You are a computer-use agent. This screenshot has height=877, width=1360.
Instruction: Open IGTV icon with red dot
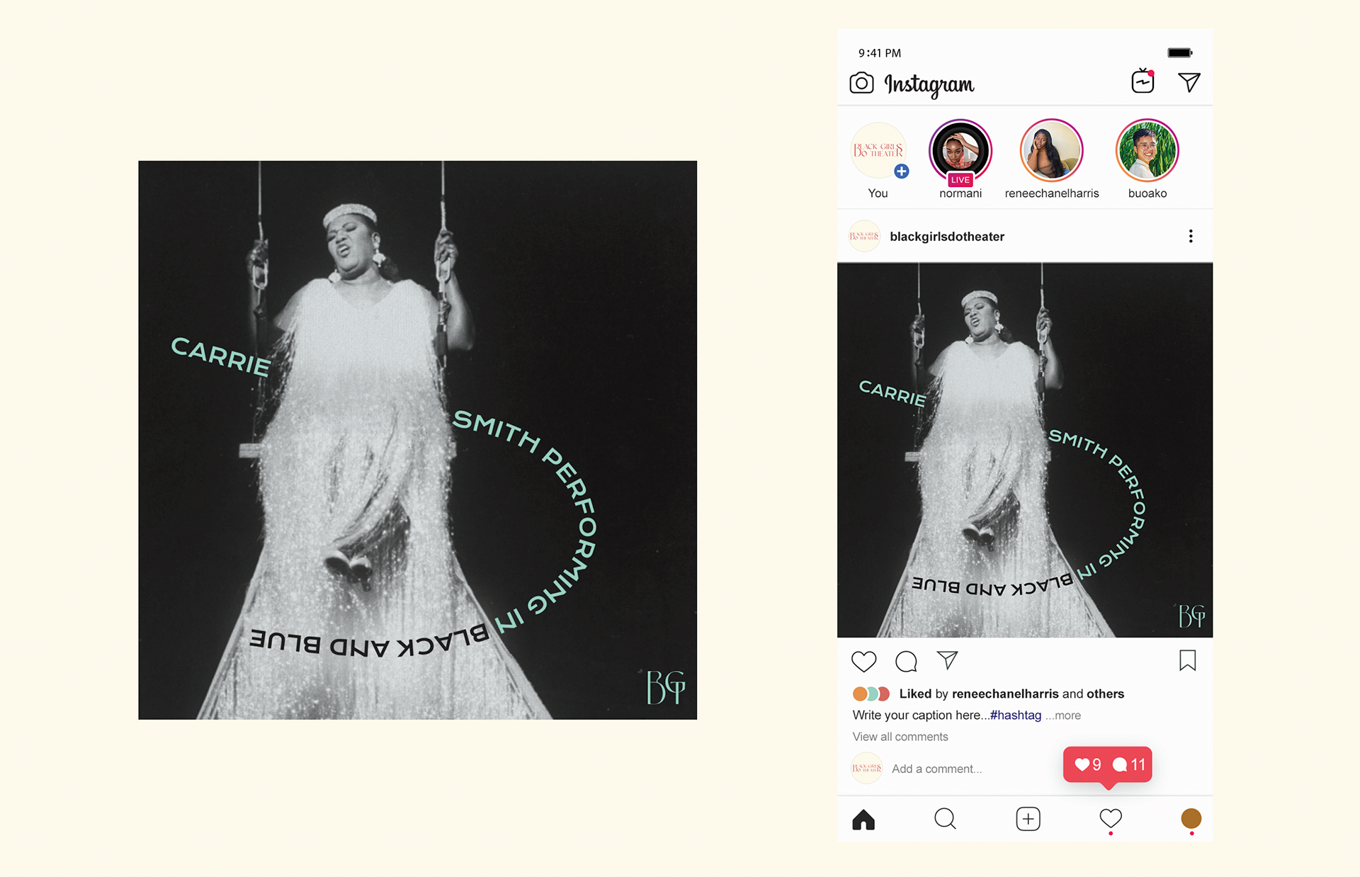pyautogui.click(x=1143, y=81)
